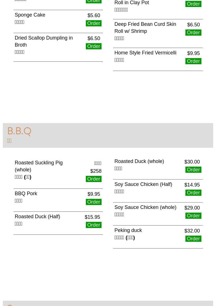Order Deep Fried Bean Curd Skin Roll
Image resolution: width=216 pixels, height=306 pixels.
(x=193, y=33)
